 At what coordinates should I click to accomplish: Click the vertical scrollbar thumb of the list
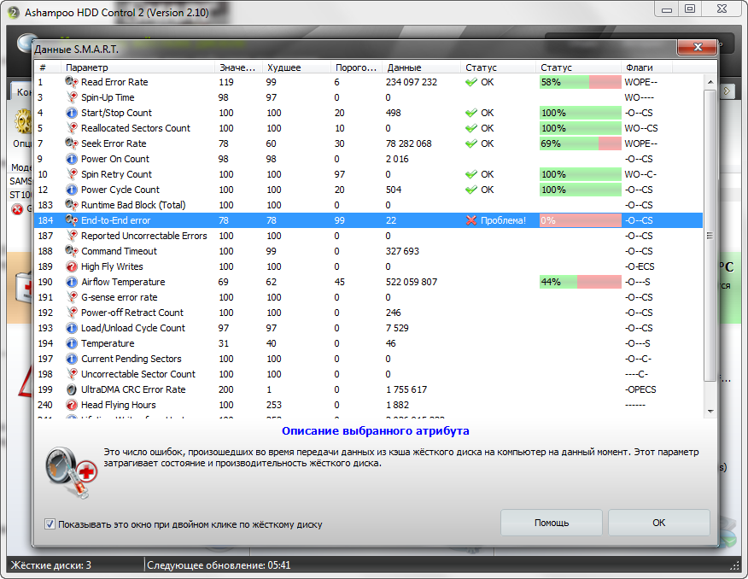[710, 235]
